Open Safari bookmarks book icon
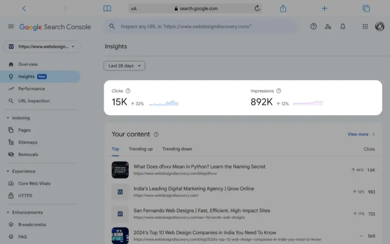Screen dimensions: 390x244 tap(107, 8)
